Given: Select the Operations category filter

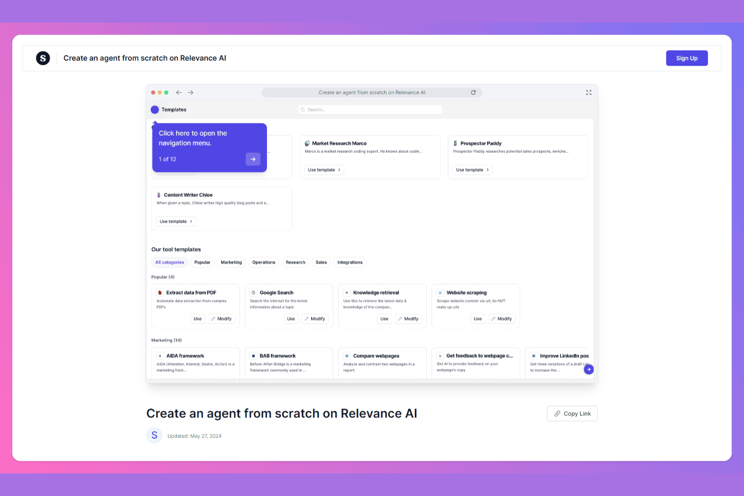Looking at the screenshot, I should [x=264, y=262].
